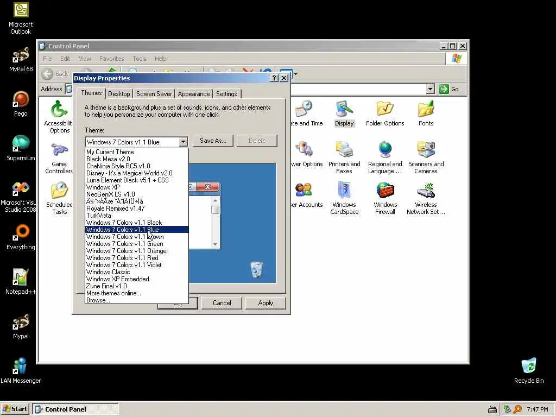Choose Black Mesa v2.0 theme
The image size is (556, 417).
(137, 159)
